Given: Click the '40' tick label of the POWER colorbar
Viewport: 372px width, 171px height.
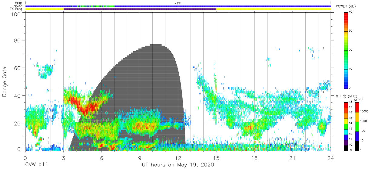Looking at the screenshot, I should (350, 12).
